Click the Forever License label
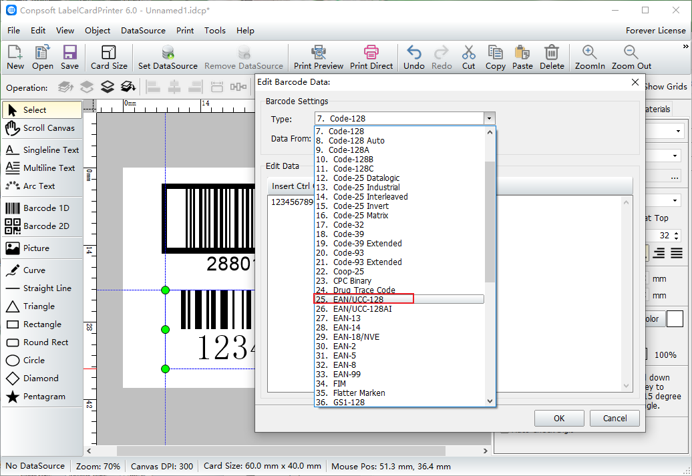Screen dimensions: 692x476 pos(655,31)
